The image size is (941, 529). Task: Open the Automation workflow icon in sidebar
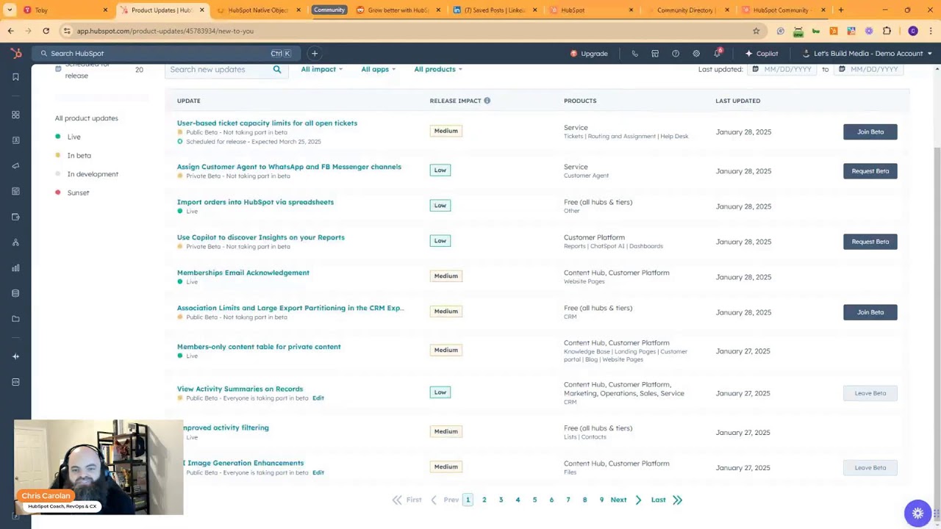click(x=15, y=242)
